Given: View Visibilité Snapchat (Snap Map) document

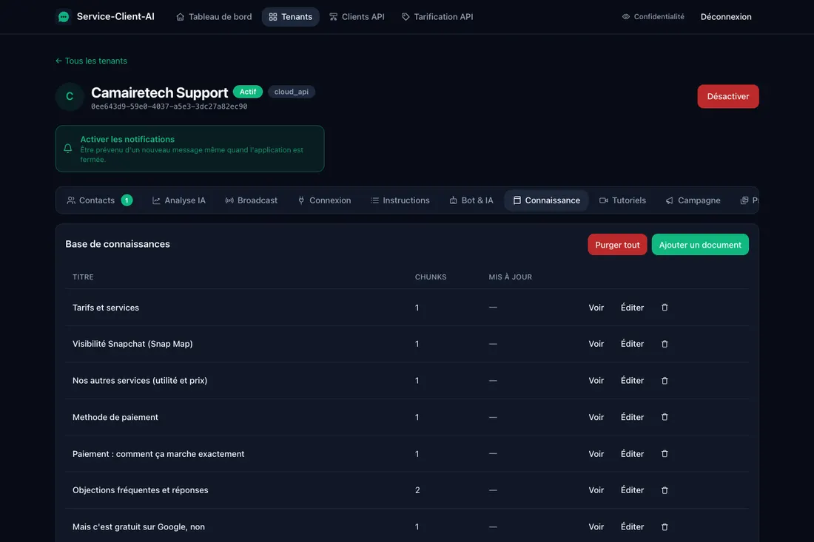Looking at the screenshot, I should pos(596,344).
